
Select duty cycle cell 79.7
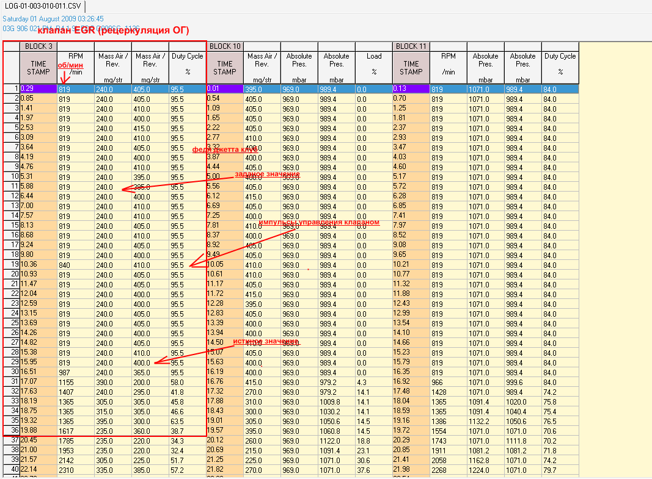pyautogui.click(x=560, y=470)
